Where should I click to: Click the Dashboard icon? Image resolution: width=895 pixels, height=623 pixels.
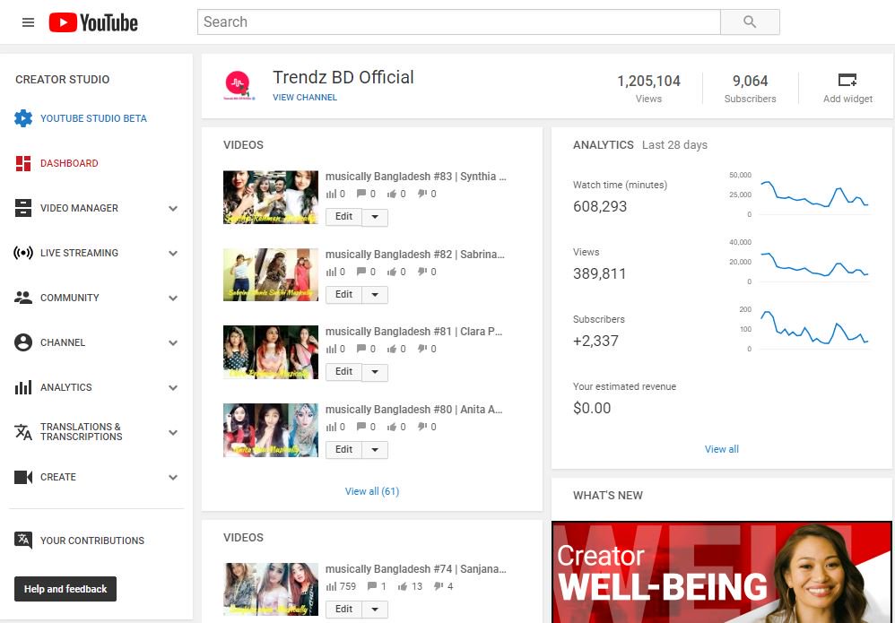pos(23,163)
